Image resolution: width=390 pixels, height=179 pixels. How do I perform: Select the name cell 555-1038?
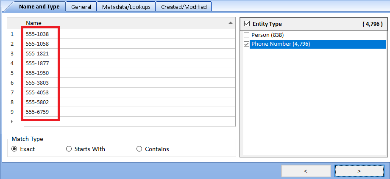[130, 34]
